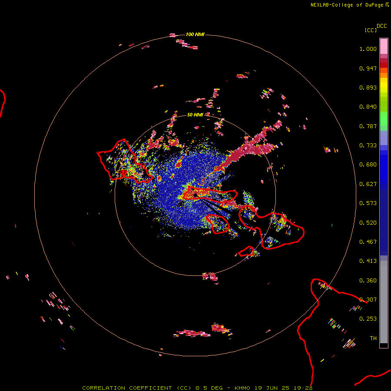Click the 0.307 scale value

(x=368, y=300)
